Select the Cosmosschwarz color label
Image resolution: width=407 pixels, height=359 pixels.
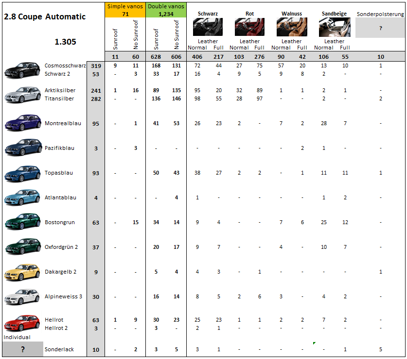click(65, 65)
